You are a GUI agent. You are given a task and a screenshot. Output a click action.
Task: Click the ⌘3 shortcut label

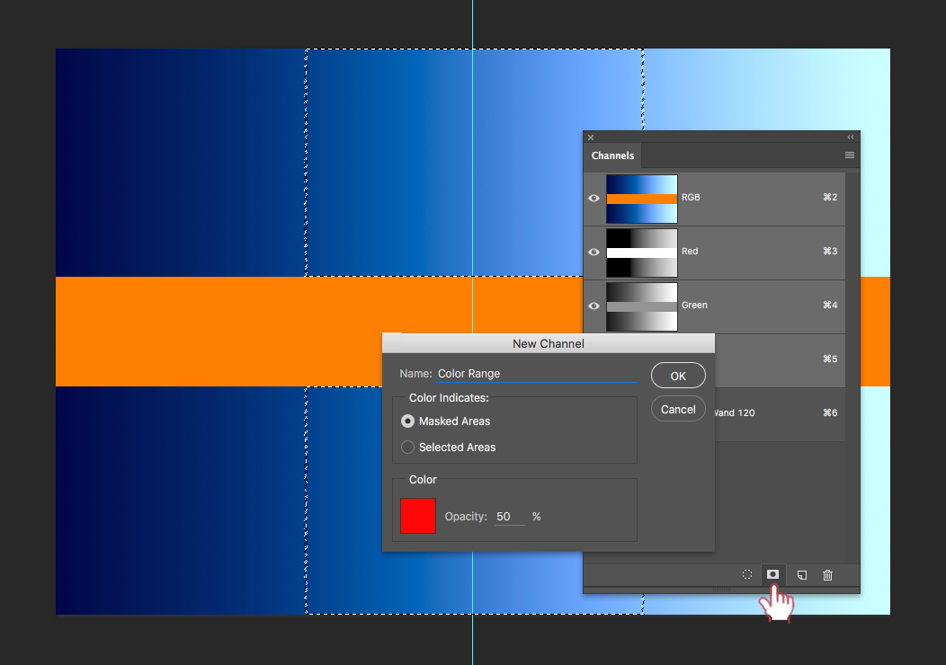pyautogui.click(x=830, y=252)
